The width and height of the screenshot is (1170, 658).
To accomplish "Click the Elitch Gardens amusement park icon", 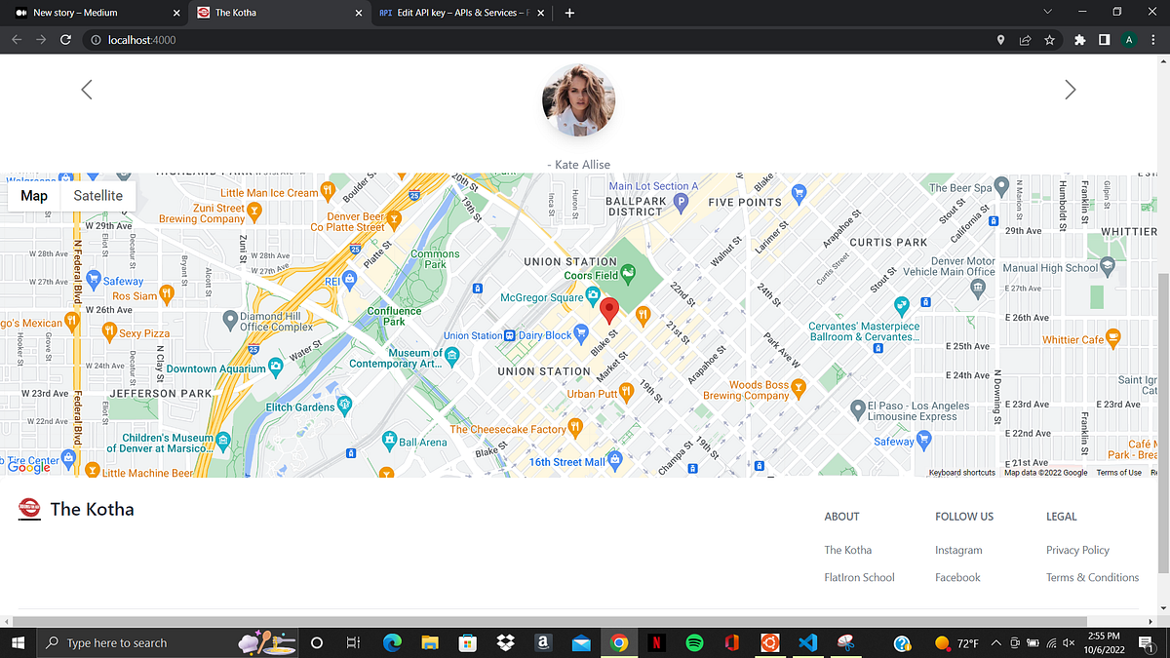I will 342,406.
